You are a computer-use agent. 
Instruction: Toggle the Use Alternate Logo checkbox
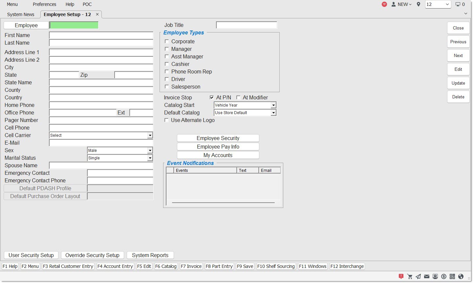(x=166, y=120)
